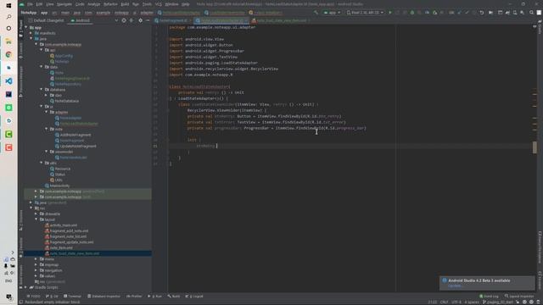Click the CRLF line separator indicator
This screenshot has height=305, width=543.
pyautogui.click(x=444, y=302)
